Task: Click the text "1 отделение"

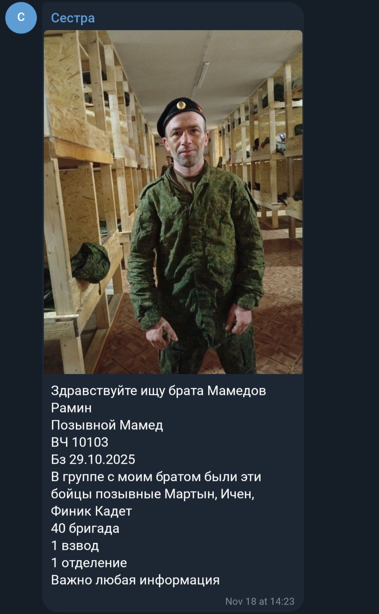Action: (x=89, y=563)
